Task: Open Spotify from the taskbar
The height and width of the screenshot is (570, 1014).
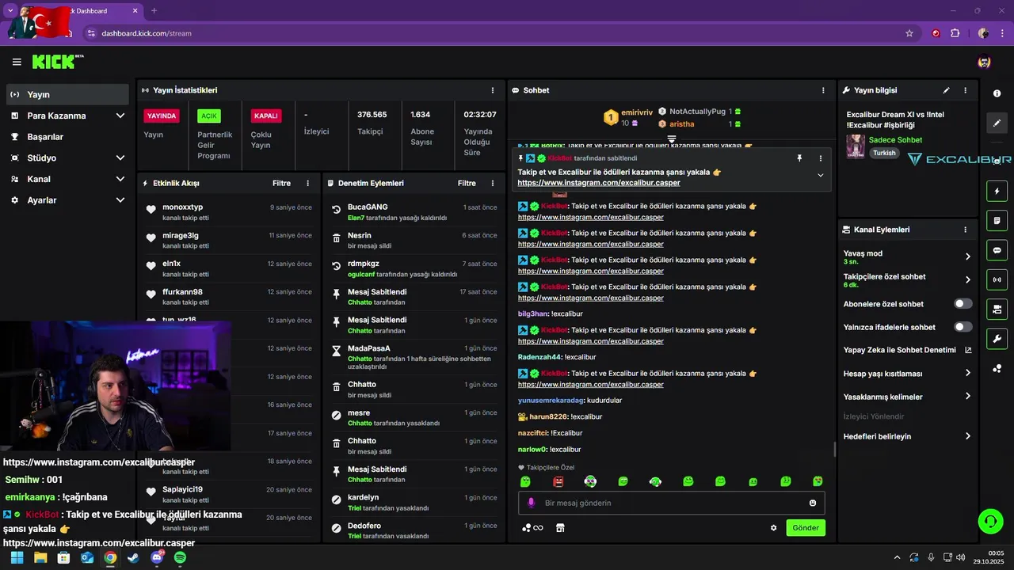Action: 180,558
